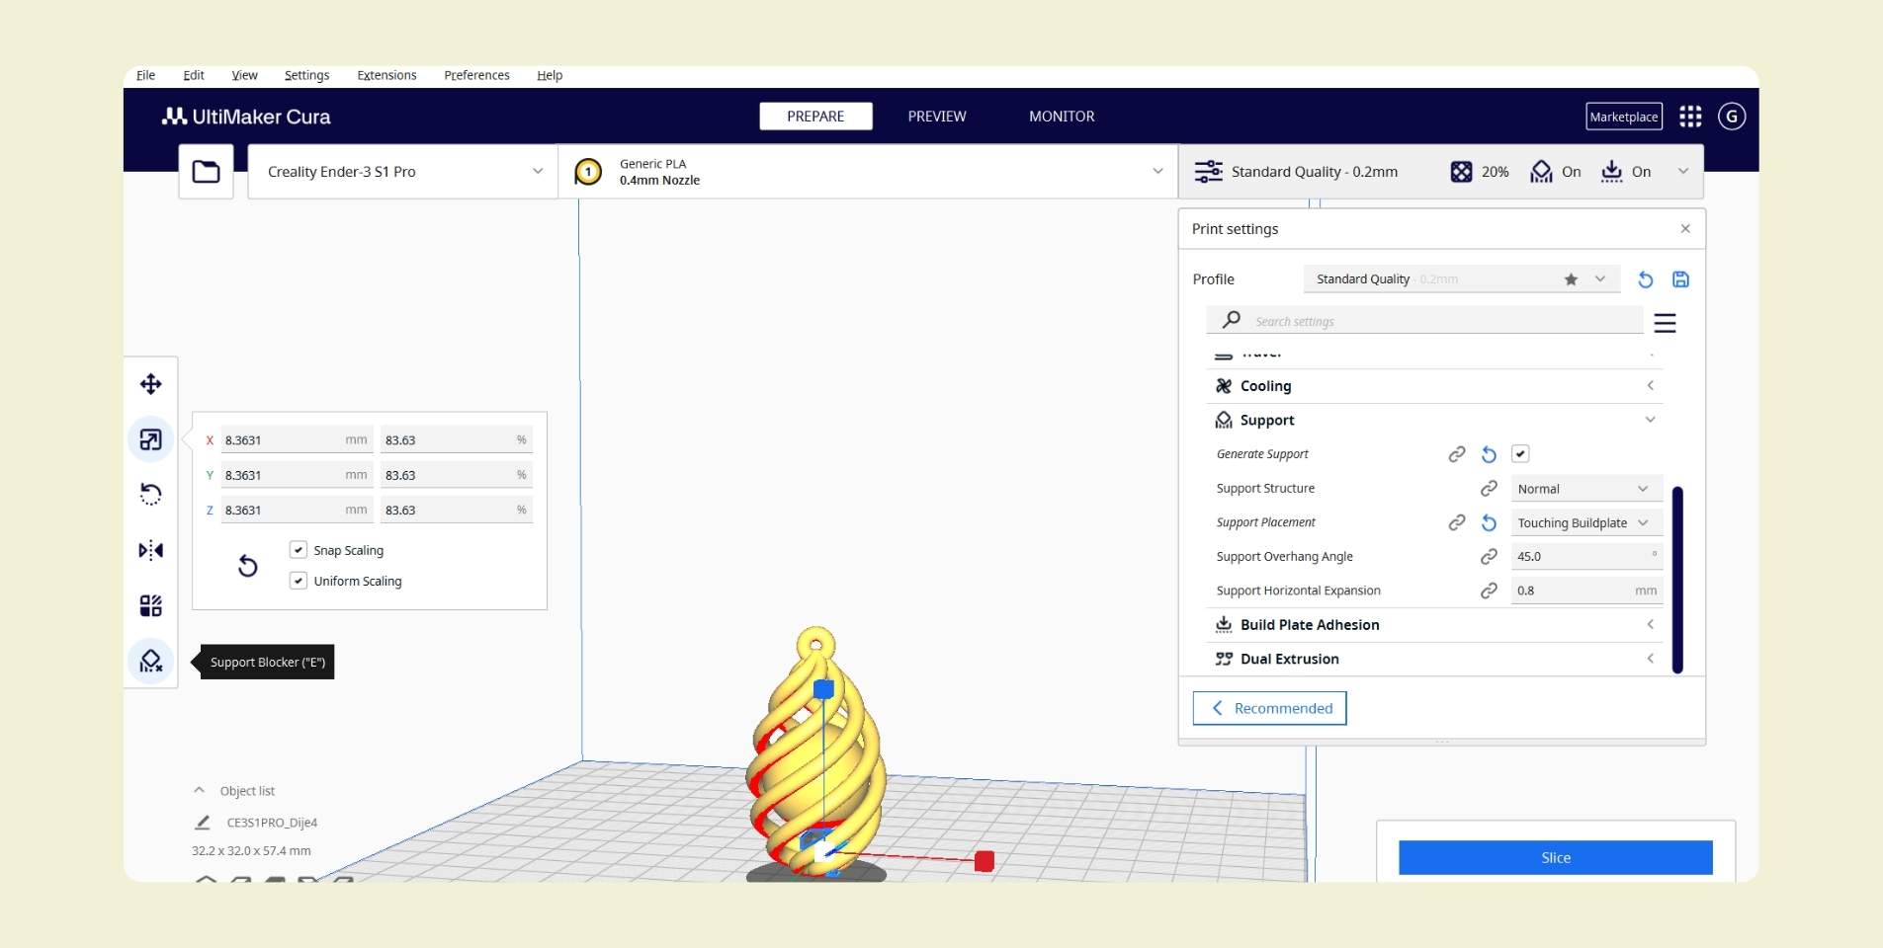Click the X scale mm input field
Viewport: 1883px width, 948px height.
click(x=296, y=439)
